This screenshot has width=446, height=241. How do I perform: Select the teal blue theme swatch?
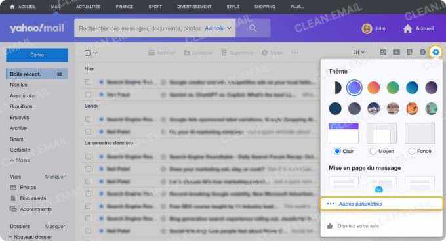[412, 87]
